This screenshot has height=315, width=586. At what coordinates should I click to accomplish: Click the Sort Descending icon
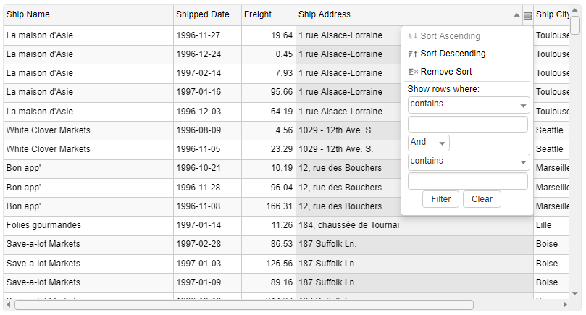click(x=413, y=54)
